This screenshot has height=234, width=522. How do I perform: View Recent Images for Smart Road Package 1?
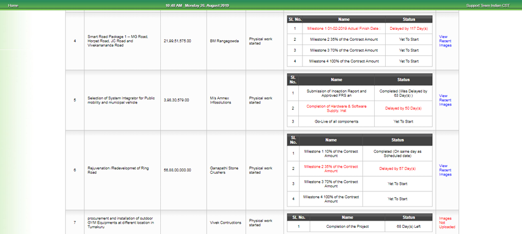point(445,41)
